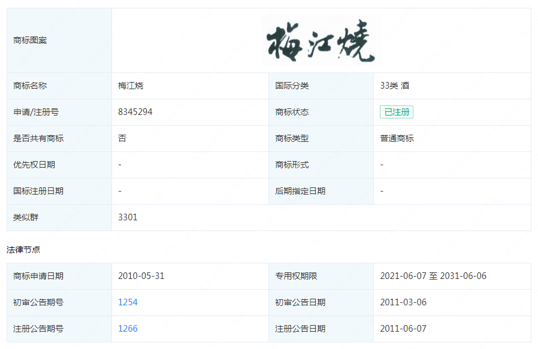Select the exclusive period 2021-06-07 至 2031-06-06
The height and width of the screenshot is (349, 538).
point(433,276)
